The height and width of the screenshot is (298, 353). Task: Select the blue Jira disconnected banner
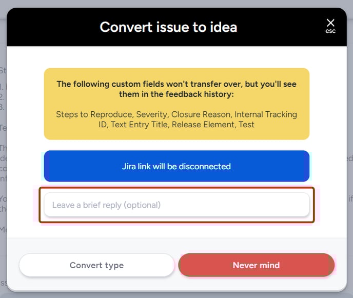click(x=176, y=166)
